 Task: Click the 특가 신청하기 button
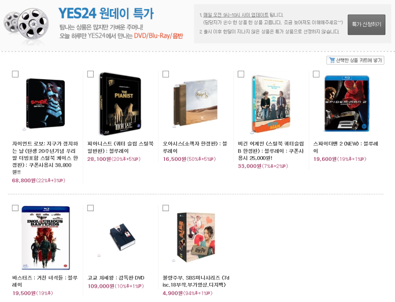pyautogui.click(x=367, y=24)
